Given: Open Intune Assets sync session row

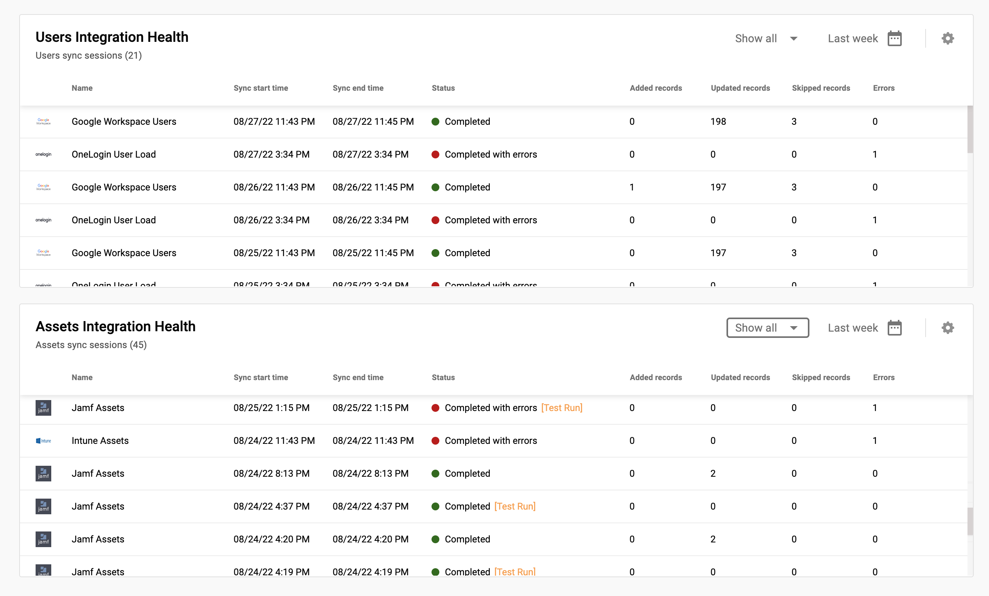Looking at the screenshot, I should point(100,441).
